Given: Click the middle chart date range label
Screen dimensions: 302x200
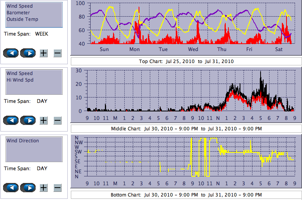Looking at the screenshot, I should 186,128.
